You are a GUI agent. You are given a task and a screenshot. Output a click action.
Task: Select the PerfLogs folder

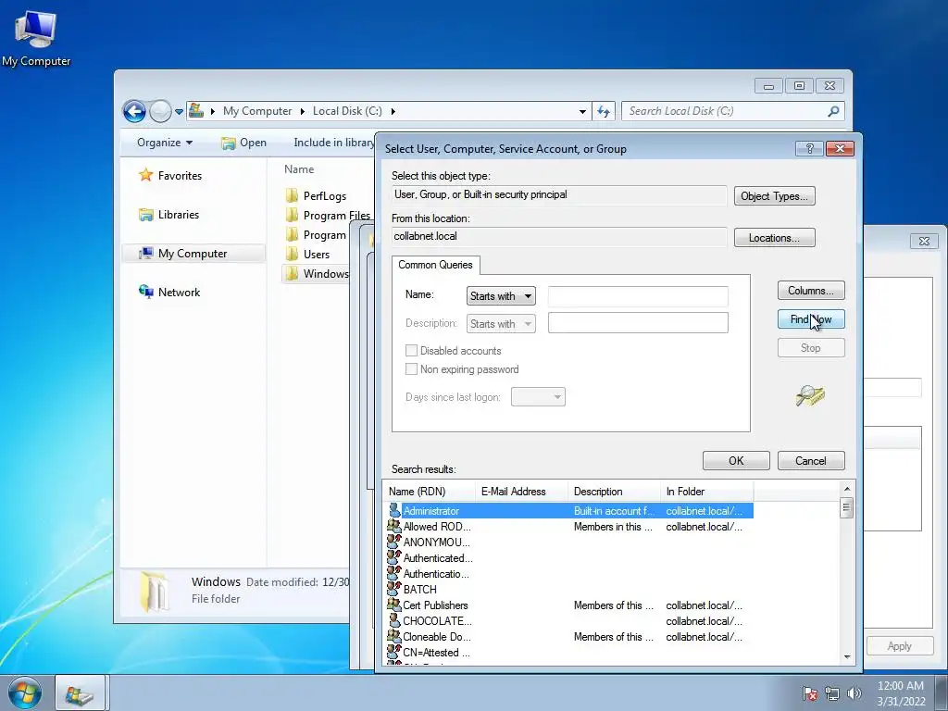point(317,196)
